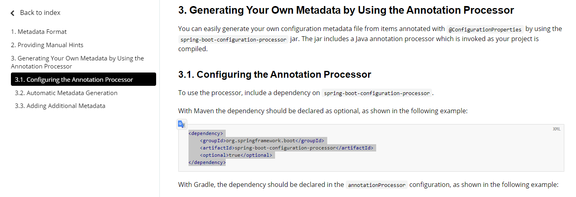This screenshot has height=197, width=576.
Task: Select sidebar item 3. Generating Your Own Metadata
Action: point(77,62)
